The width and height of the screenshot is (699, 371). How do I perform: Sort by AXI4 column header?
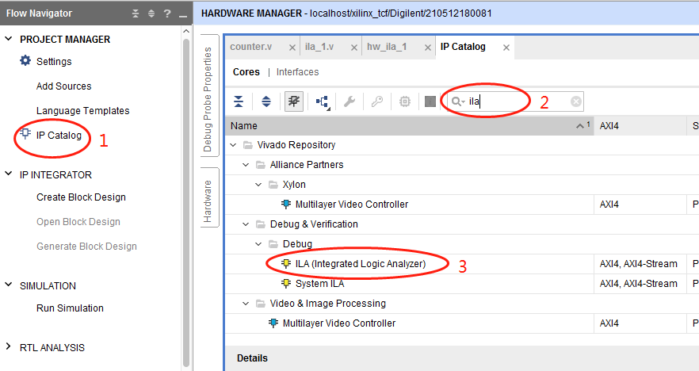[x=640, y=126]
